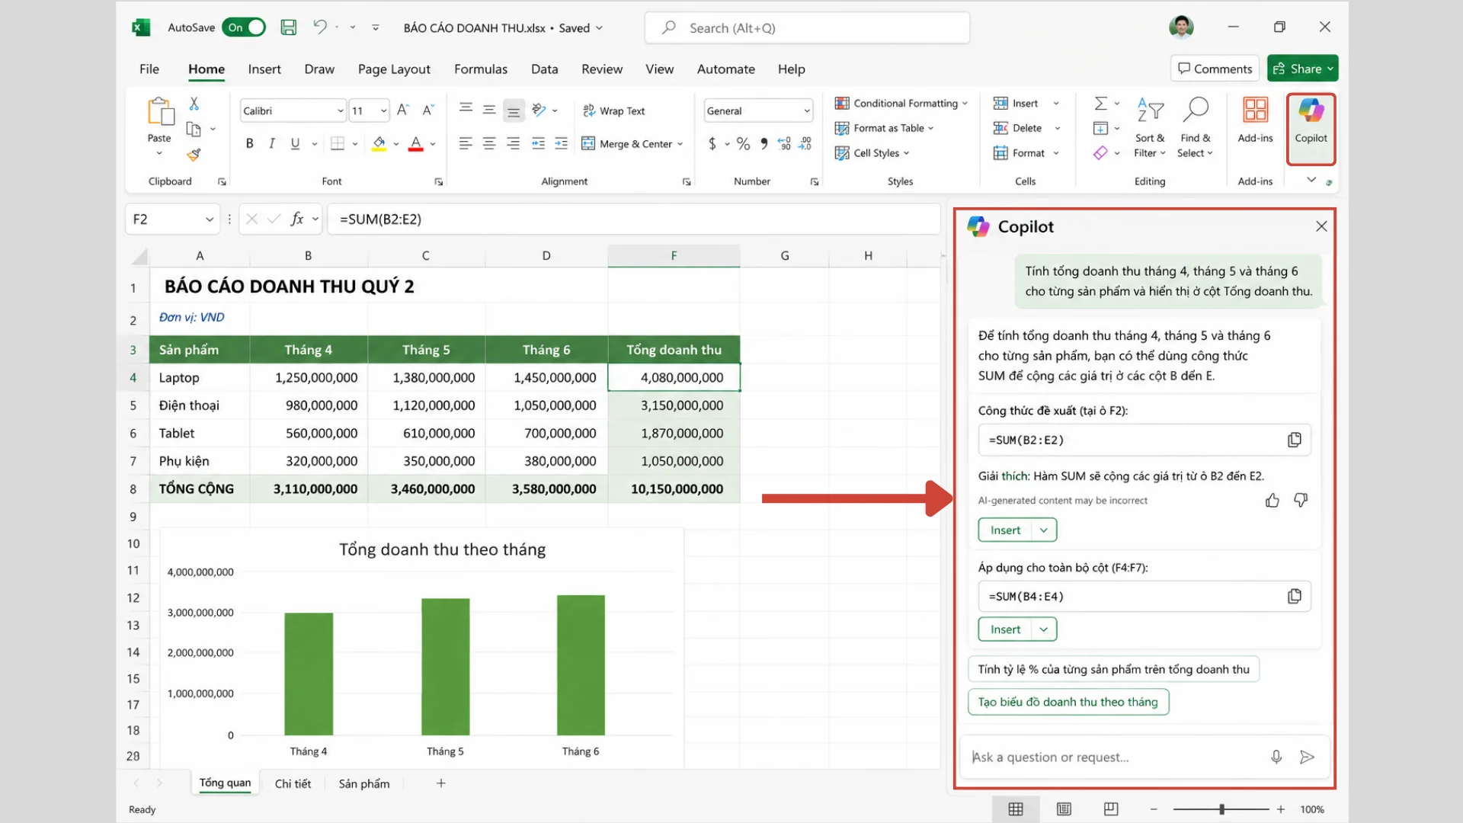Viewport: 1463px width, 823px height.
Task: Toggle Center horizontal alignment
Action: (x=489, y=143)
